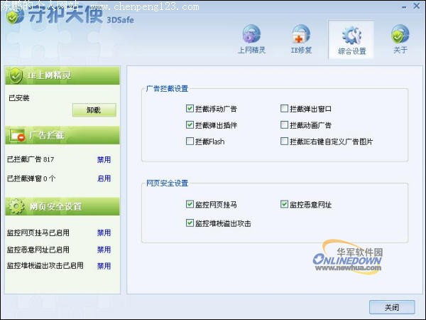
Task: Check 拦截IE右键自定义广告图片 option
Action: coord(284,142)
